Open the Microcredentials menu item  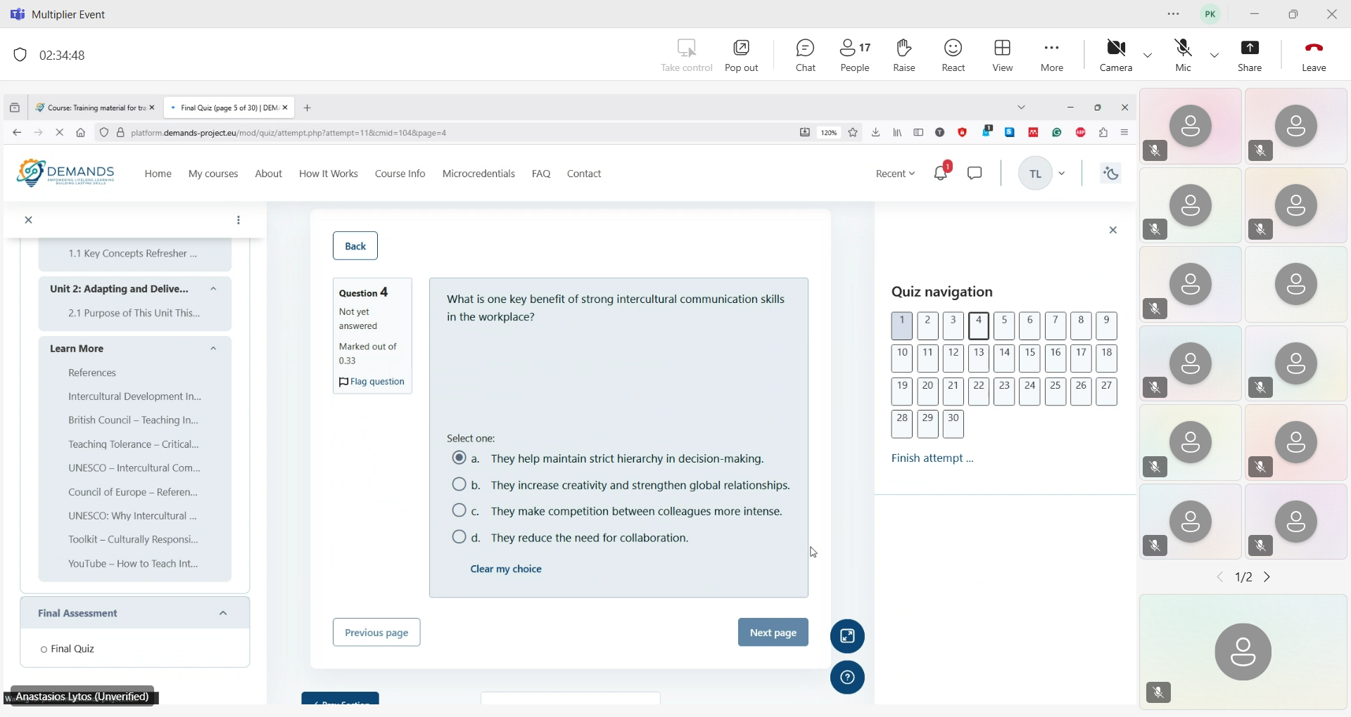click(478, 174)
